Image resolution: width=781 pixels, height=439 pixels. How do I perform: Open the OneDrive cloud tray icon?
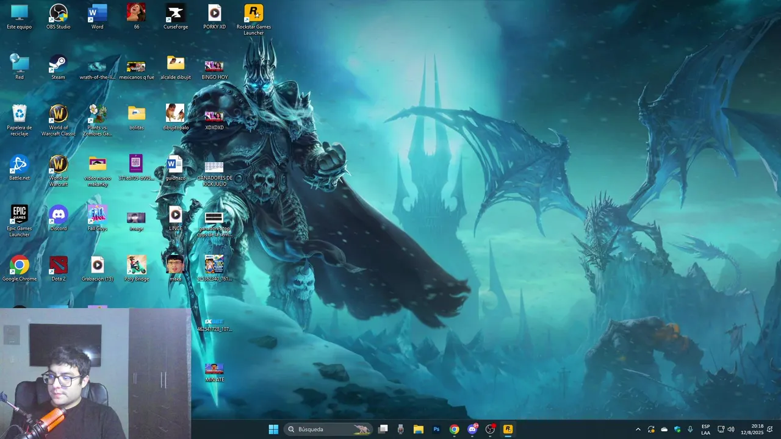664,429
